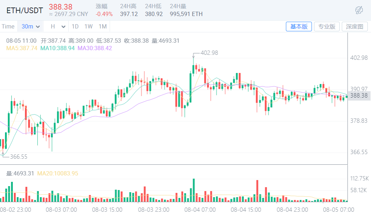The height and width of the screenshot is (216, 371).
Task: Switch to 专业版 professional chart mode
Action: [326, 26]
